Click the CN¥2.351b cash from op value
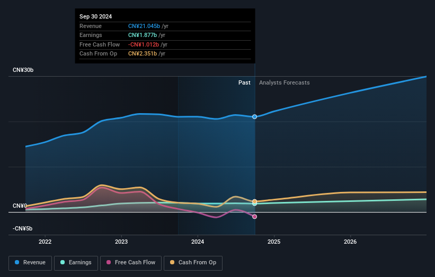The image size is (435, 277). (x=143, y=54)
